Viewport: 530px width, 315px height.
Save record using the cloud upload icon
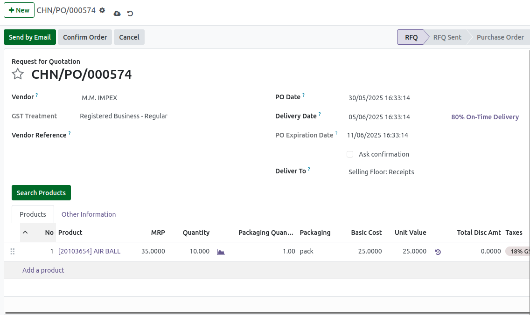pos(117,14)
